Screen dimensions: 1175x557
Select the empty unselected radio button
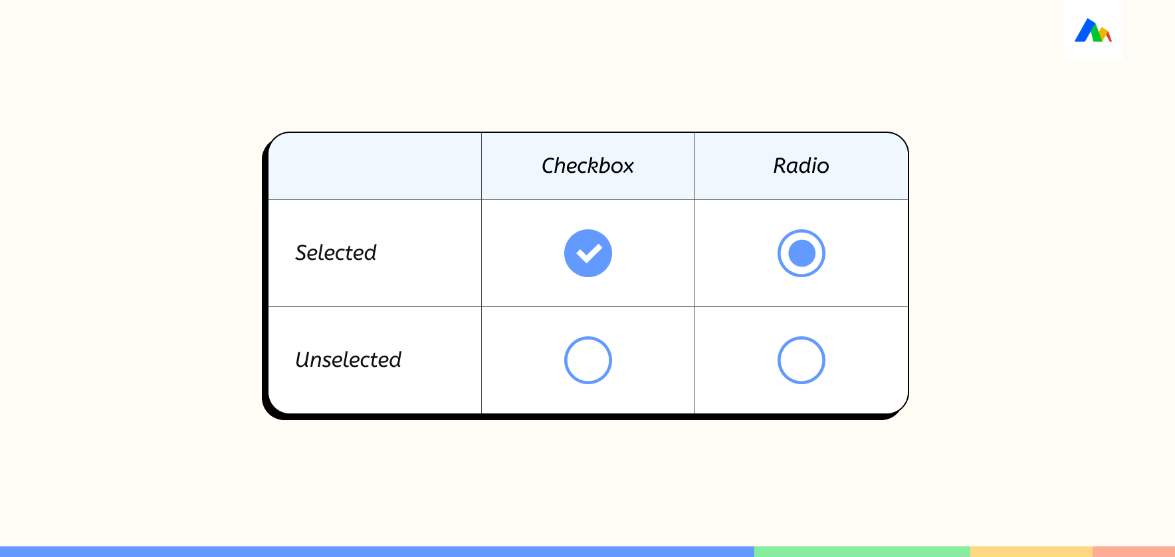(x=801, y=360)
